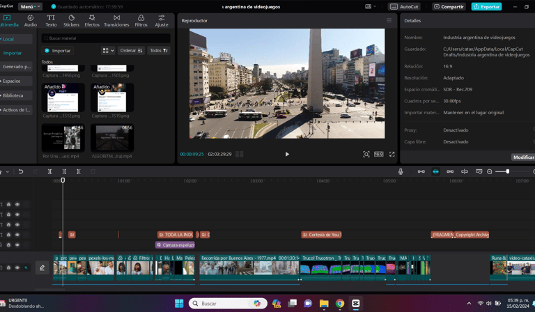
Task: Click the Importar button with plus icon
Action: 57,50
